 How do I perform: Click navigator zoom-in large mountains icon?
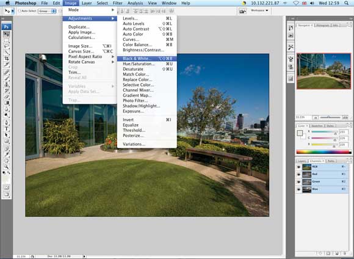[x=345, y=117]
